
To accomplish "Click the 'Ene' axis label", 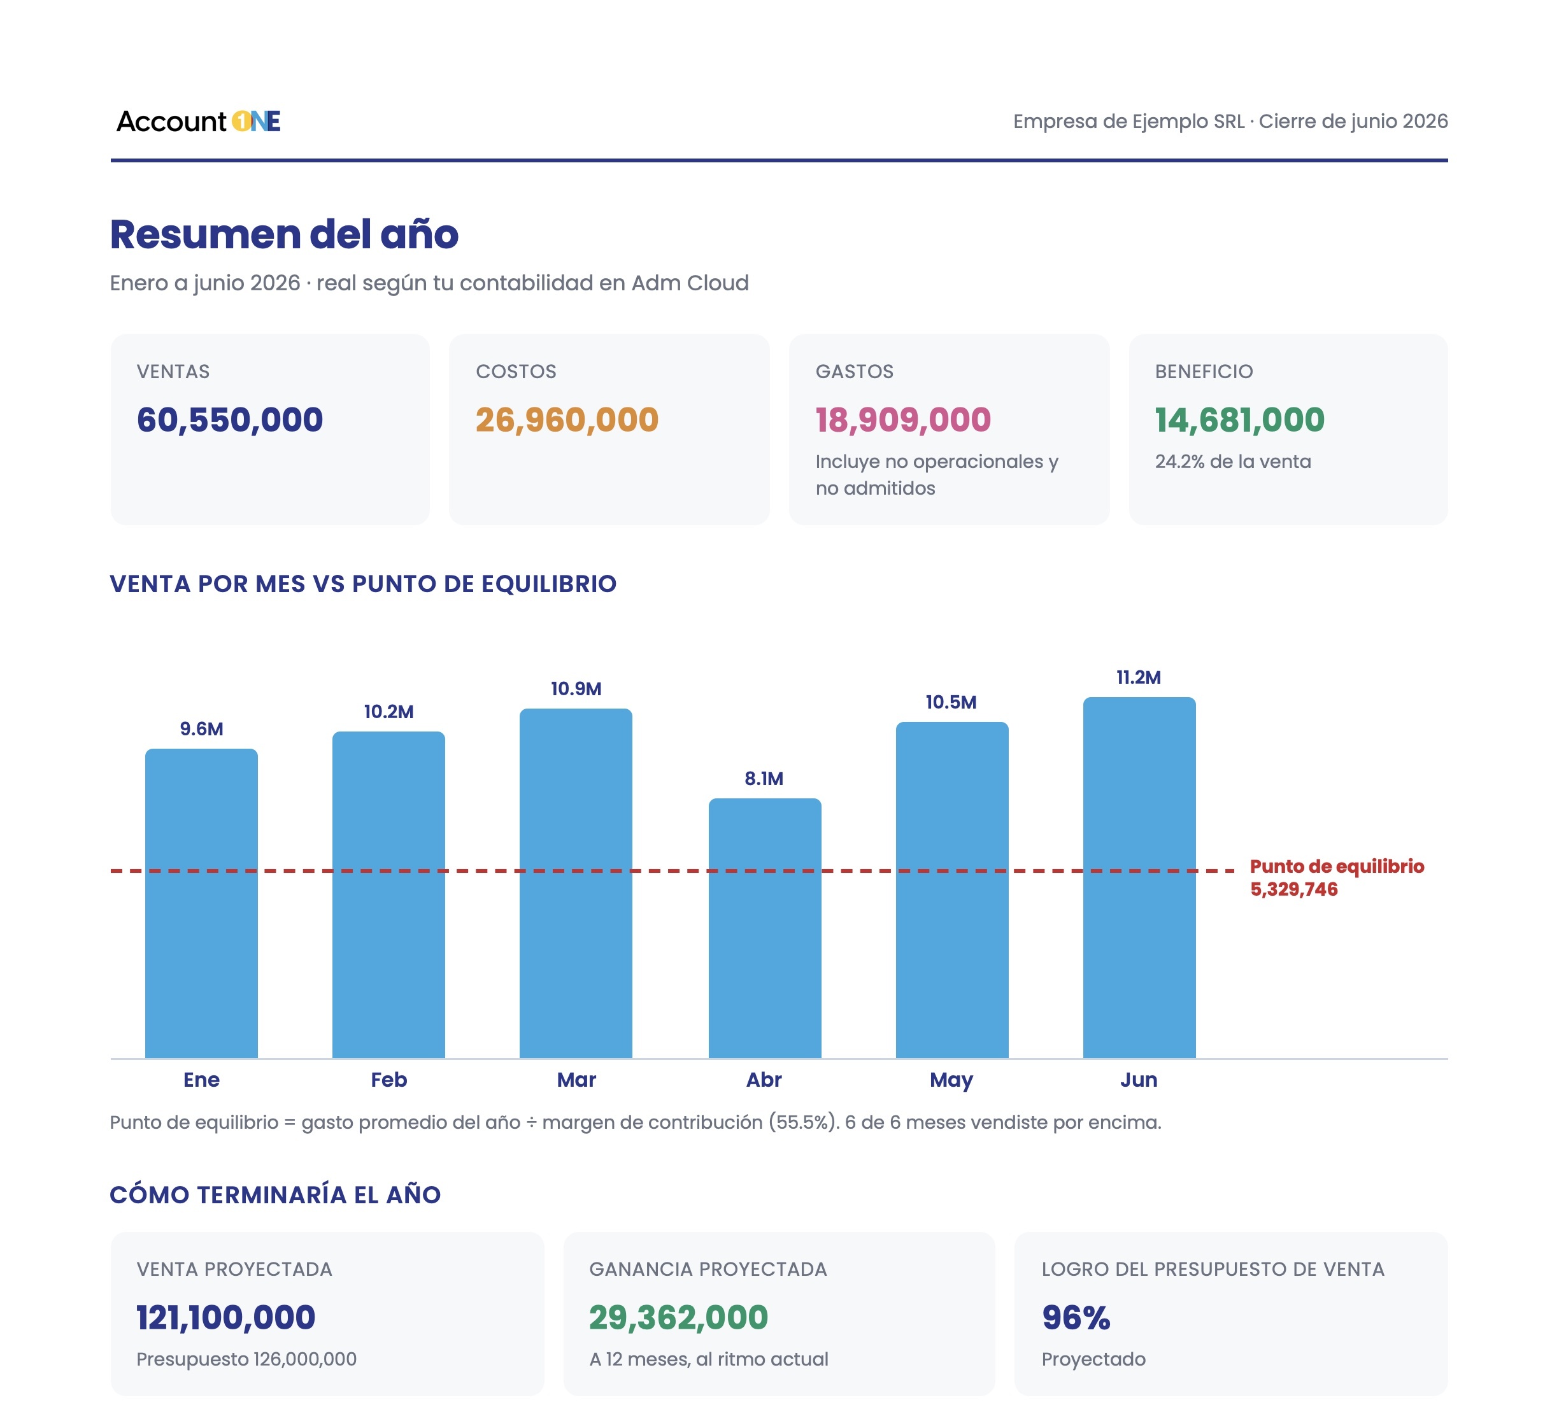I will (202, 1080).
